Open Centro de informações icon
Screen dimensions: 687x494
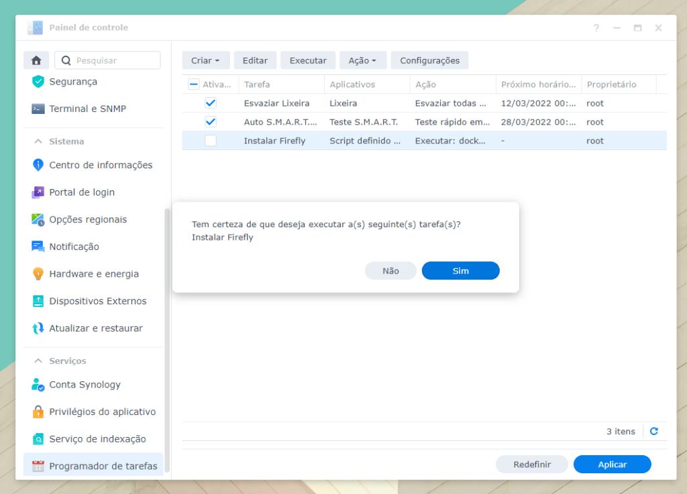coord(38,165)
